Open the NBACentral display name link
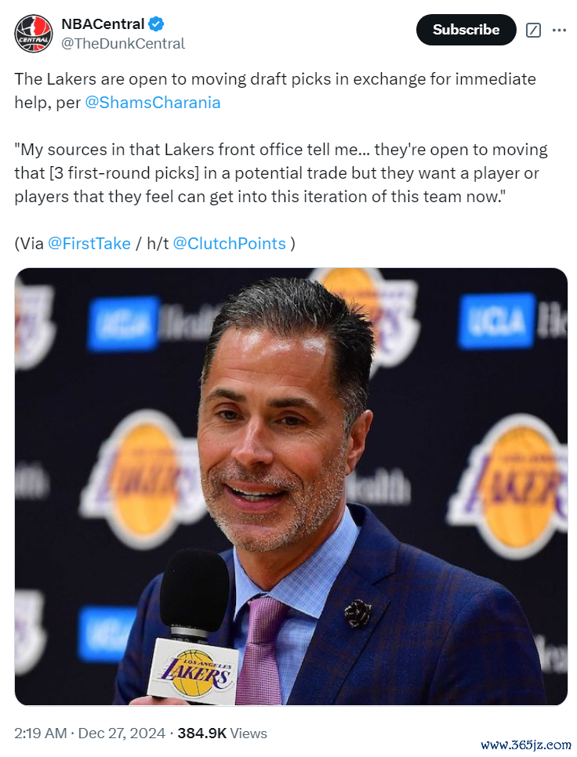Screen dimensions: 577x757 (x=103, y=24)
